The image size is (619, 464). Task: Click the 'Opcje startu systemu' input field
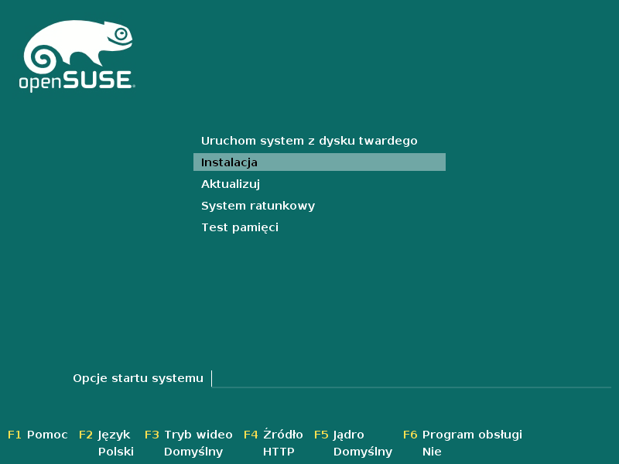point(410,378)
